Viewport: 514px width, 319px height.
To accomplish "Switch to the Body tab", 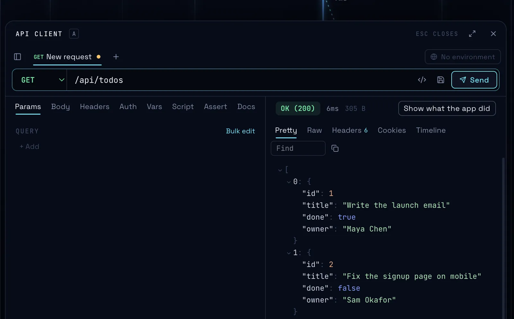I will [60, 107].
